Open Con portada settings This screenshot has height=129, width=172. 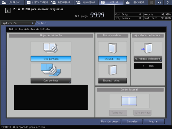51,80
